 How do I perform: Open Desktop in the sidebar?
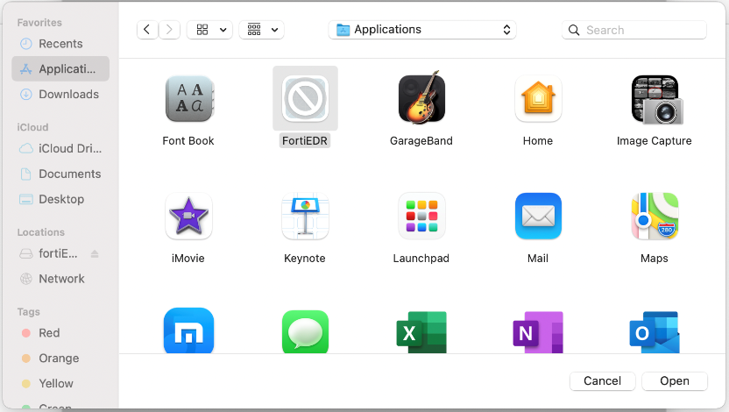tap(60, 199)
